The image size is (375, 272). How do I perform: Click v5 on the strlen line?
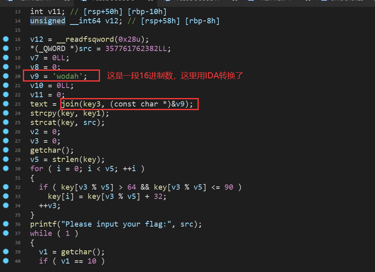(35, 160)
